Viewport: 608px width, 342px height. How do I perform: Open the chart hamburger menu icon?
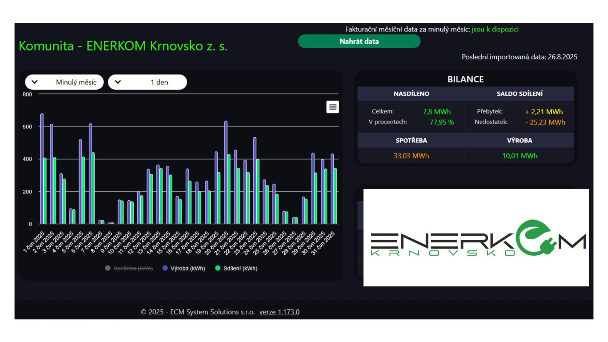[332, 107]
